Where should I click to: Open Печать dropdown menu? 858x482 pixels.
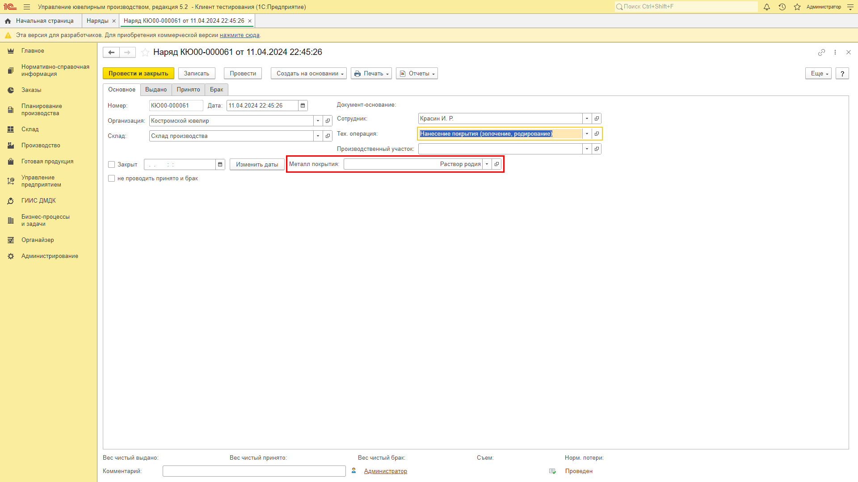(371, 74)
